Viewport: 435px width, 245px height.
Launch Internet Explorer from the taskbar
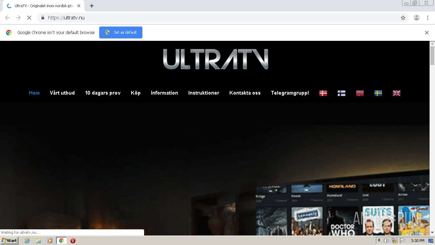[x=27, y=241]
